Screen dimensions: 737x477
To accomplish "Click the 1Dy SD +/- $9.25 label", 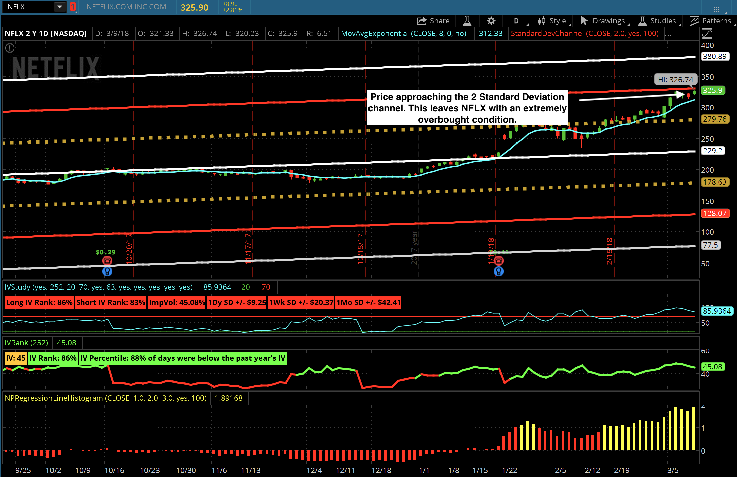I will (x=237, y=302).
